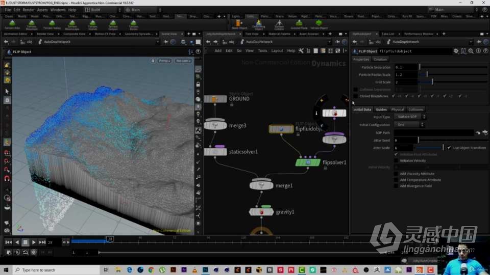Open the Initial Configuration dropdown

[409, 124]
